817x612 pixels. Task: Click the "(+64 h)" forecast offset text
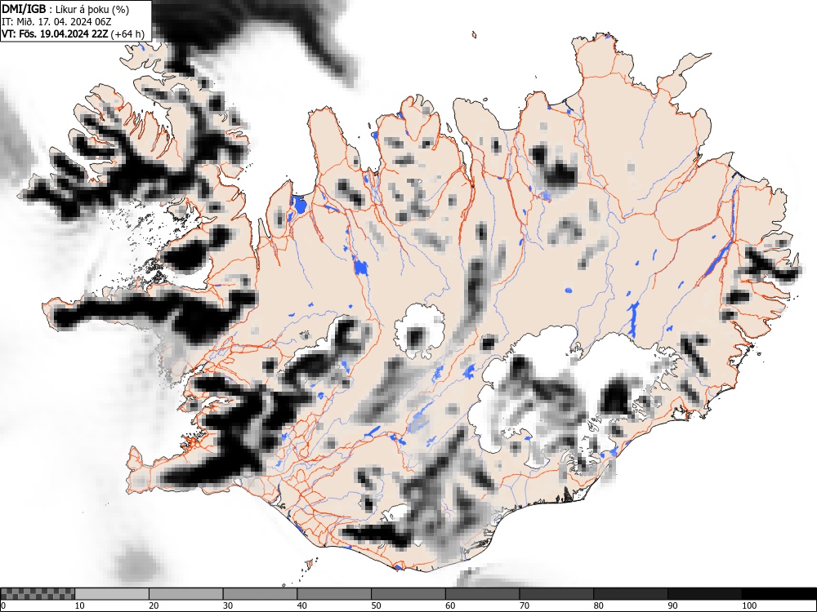127,33
